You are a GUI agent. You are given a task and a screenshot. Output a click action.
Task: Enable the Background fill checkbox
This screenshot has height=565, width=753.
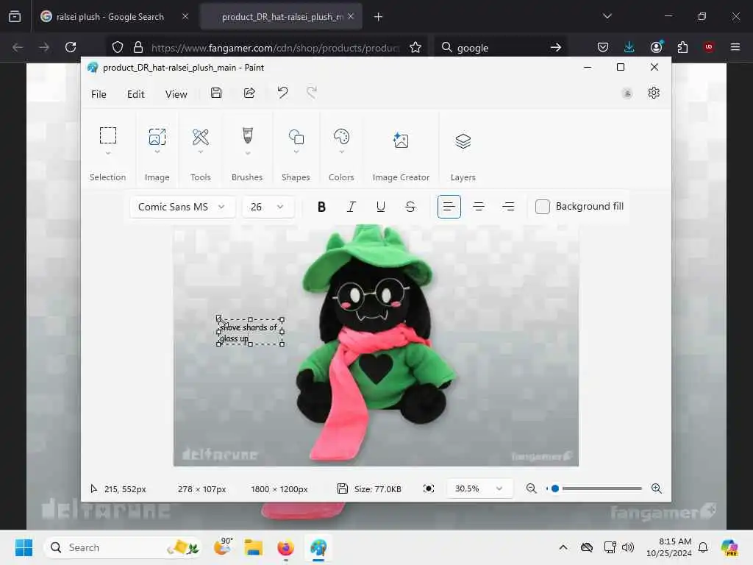(542, 207)
